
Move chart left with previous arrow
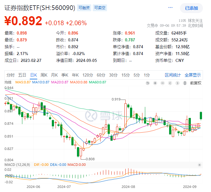click(x=170, y=83)
